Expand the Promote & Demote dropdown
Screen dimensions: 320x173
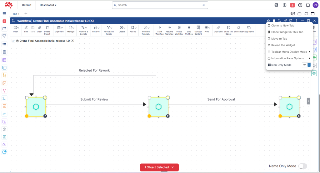(83, 28)
